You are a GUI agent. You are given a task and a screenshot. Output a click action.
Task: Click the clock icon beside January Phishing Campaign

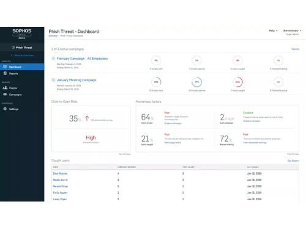pyautogui.click(x=53, y=80)
